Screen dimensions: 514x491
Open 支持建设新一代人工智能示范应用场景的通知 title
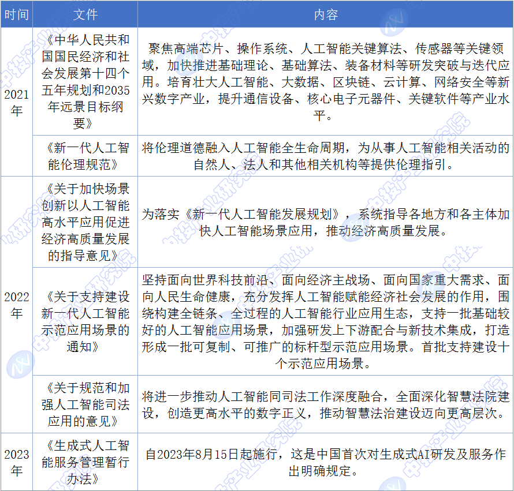pyautogui.click(x=85, y=321)
